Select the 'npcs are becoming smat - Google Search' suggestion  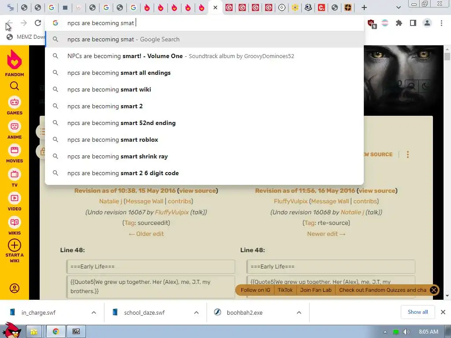pyautogui.click(x=204, y=39)
